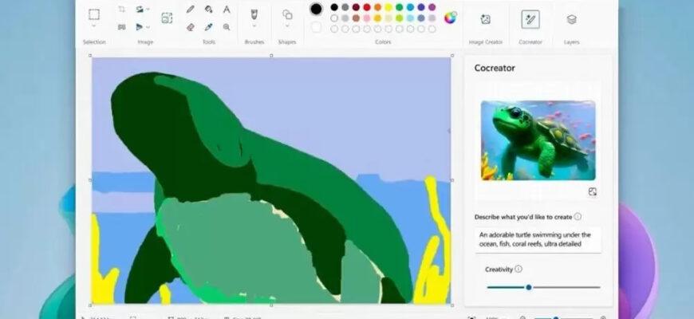Image resolution: width=694 pixels, height=319 pixels.
Task: Pick green swatch in top row
Action: pos(399,7)
